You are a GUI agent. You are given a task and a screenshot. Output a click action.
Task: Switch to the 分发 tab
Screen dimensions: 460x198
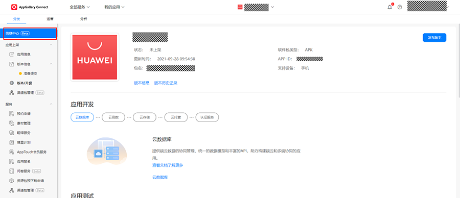click(16, 19)
